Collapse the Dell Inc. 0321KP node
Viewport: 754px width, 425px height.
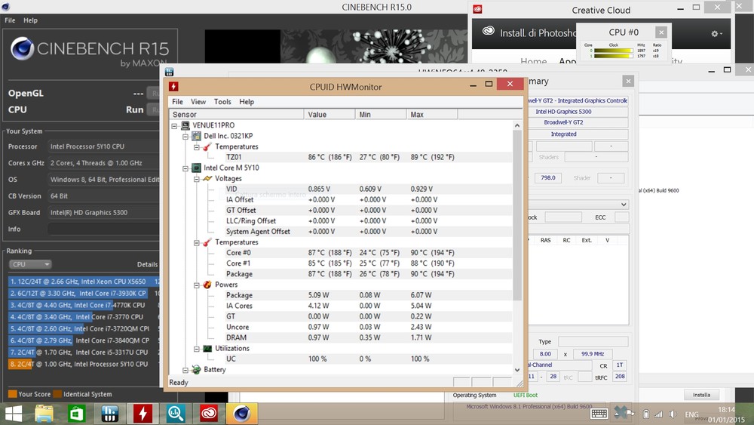185,136
